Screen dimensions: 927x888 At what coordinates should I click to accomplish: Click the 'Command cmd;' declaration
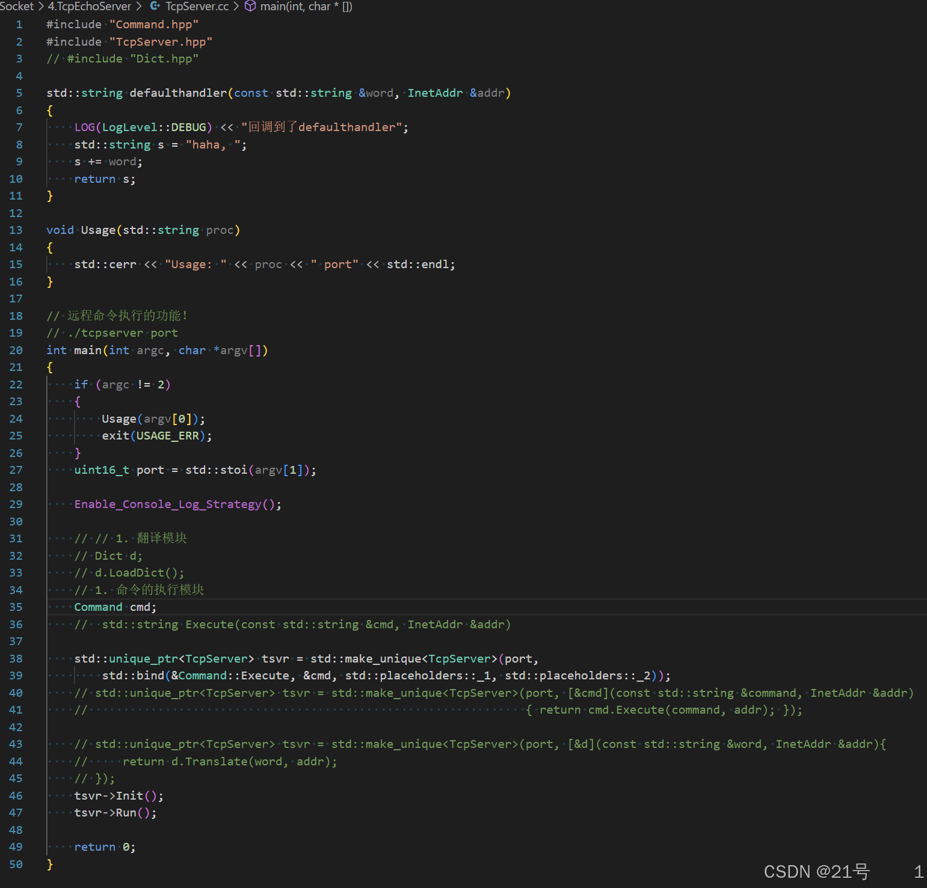115,607
